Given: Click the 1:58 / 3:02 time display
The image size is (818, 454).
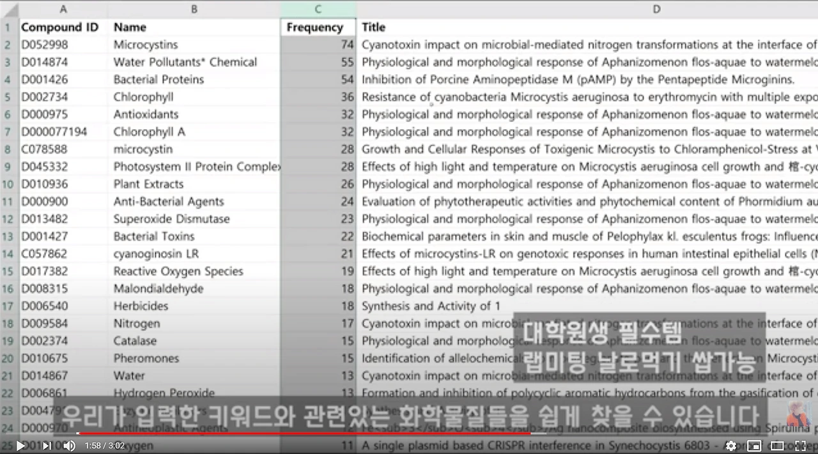Looking at the screenshot, I should [x=105, y=446].
